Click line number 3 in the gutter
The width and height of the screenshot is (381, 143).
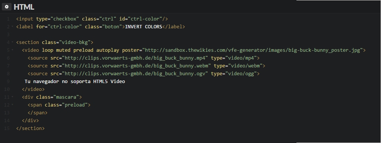point(8,35)
